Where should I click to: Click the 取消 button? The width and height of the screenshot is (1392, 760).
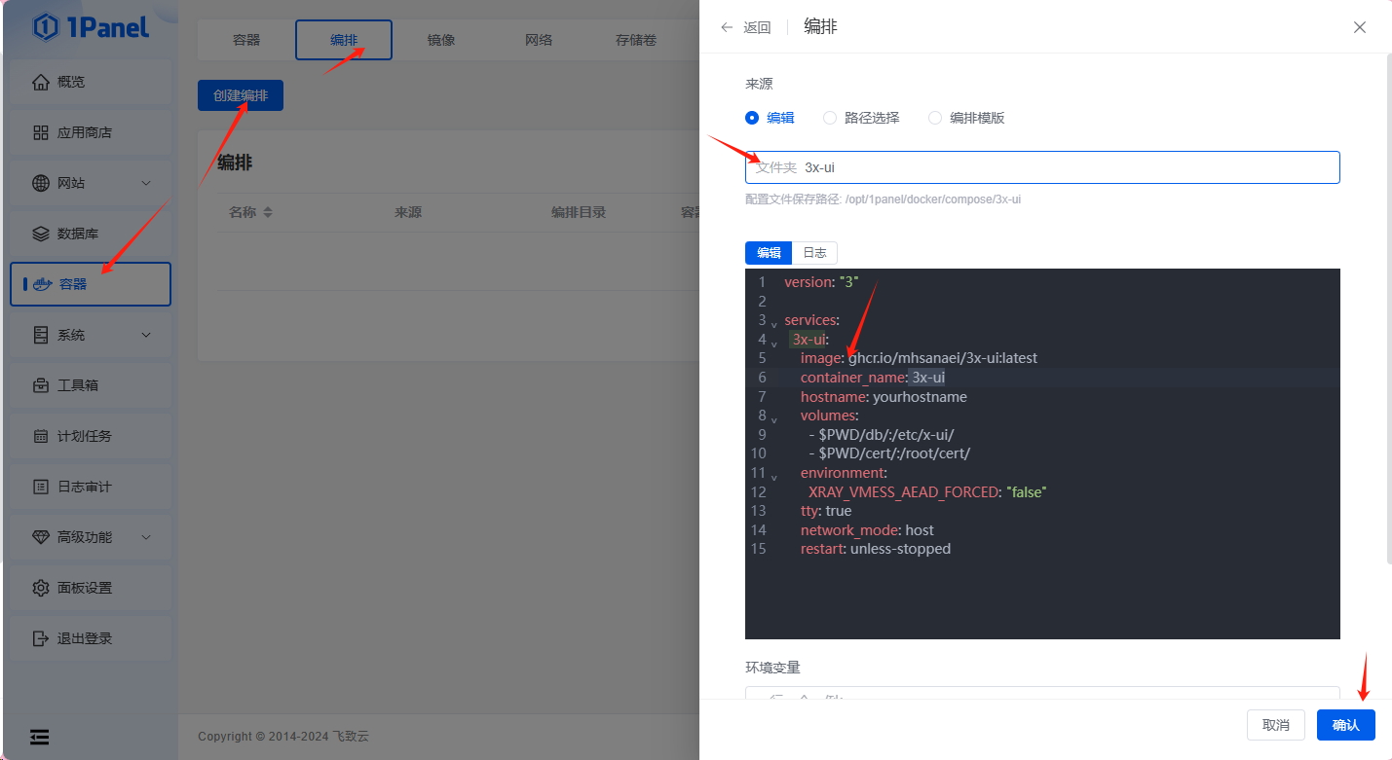click(1276, 725)
